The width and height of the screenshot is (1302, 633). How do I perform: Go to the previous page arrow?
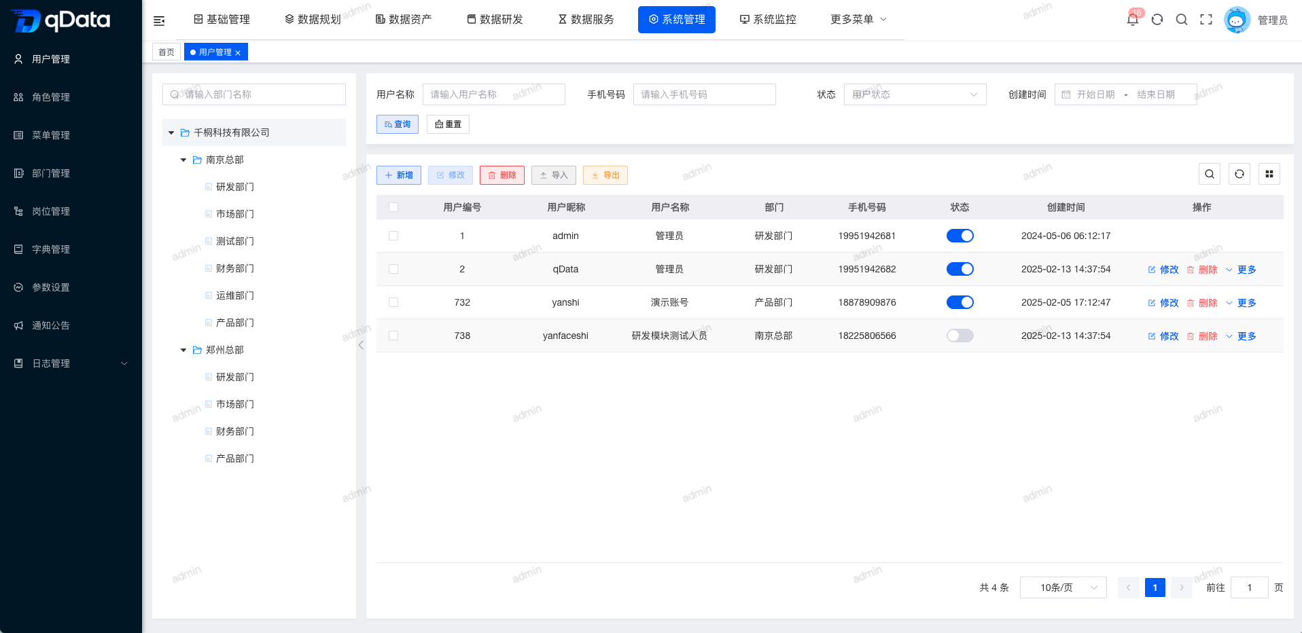pos(1128,587)
